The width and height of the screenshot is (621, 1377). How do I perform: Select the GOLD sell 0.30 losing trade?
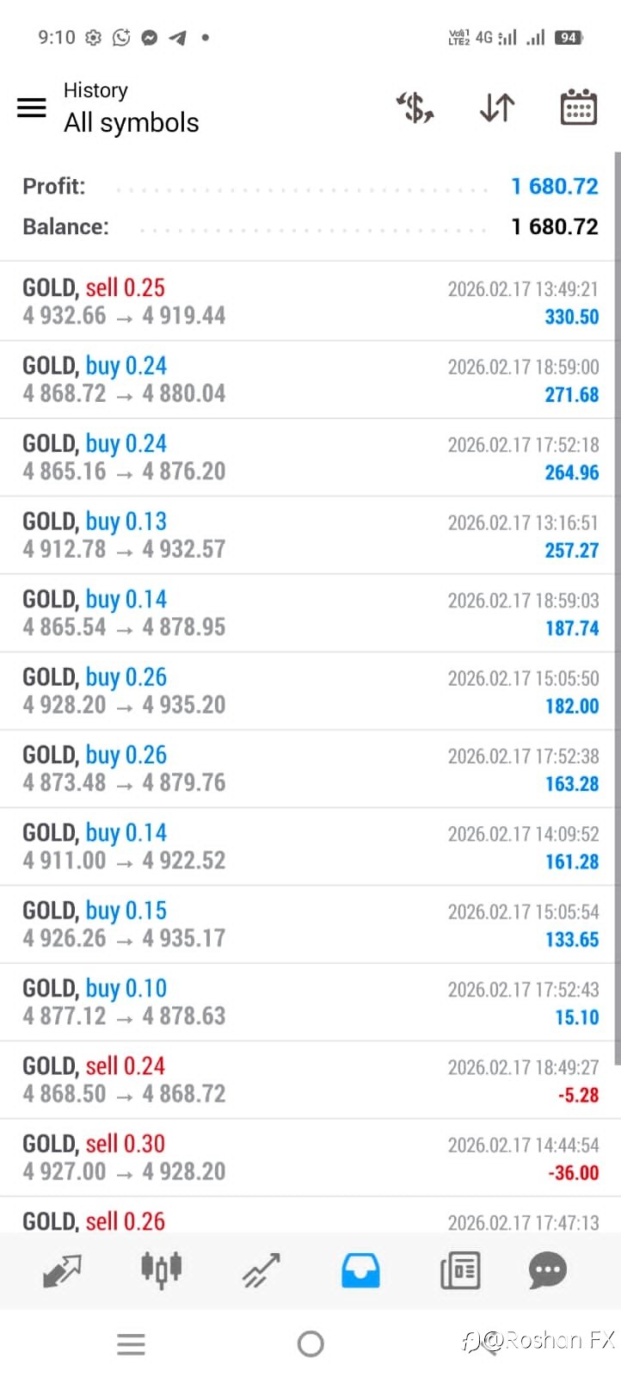310,1158
